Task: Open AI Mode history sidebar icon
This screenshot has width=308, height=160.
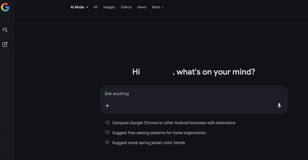Action: (5, 30)
